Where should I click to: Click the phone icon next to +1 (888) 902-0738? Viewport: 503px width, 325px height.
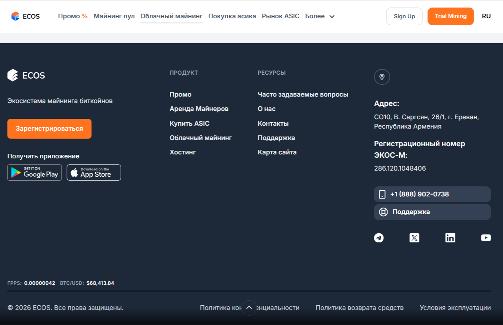382,194
